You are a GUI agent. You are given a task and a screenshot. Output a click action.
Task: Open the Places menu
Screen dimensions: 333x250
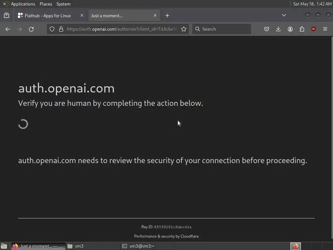(x=46, y=4)
